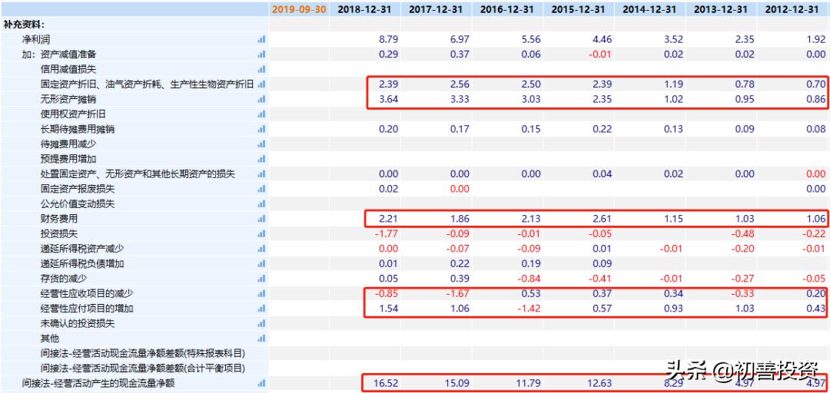
Task: Open chart icon for 处置固定资产 losses row
Action: pyautogui.click(x=261, y=173)
